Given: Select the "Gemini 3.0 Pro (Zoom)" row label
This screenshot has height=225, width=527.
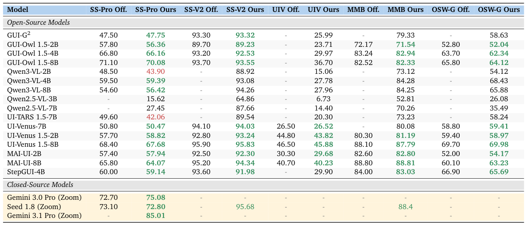Looking at the screenshot, I should [44, 197].
